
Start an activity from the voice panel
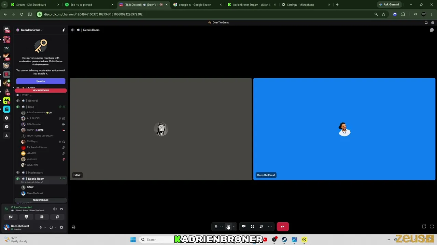point(42,217)
